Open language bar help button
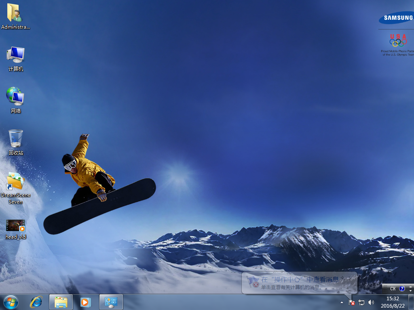This screenshot has width=414, height=310. point(402,289)
